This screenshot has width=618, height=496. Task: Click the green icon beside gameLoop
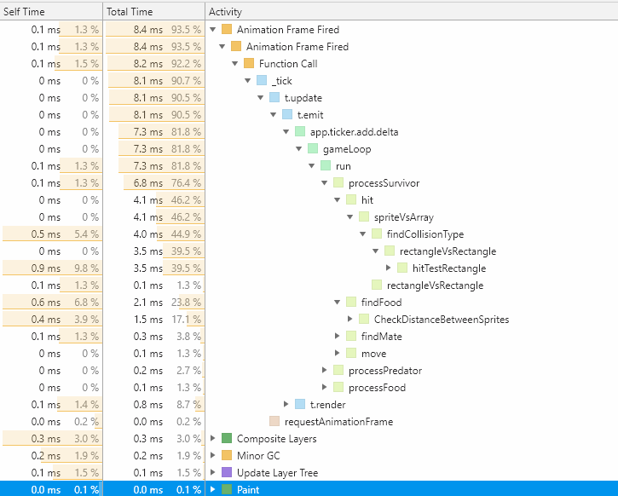coord(313,149)
